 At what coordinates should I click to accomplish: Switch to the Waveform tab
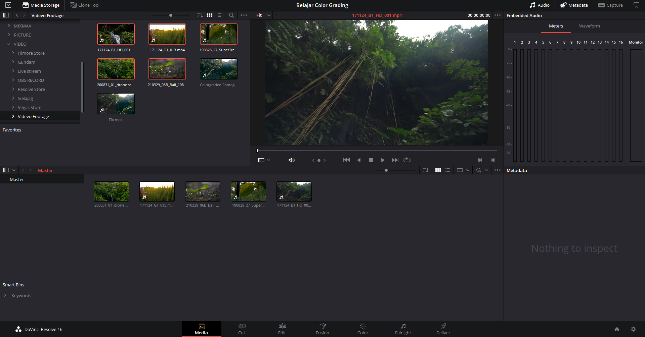pos(589,26)
